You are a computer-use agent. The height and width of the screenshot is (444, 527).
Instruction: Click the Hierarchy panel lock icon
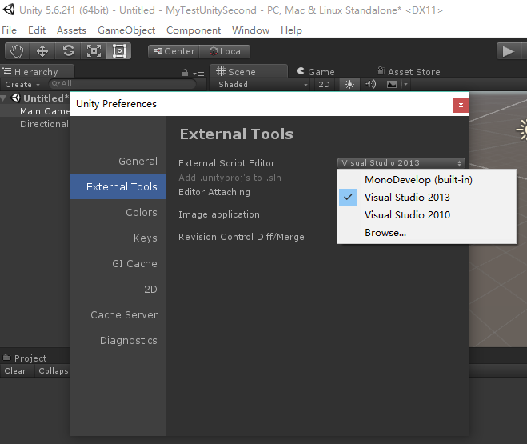pyautogui.click(x=185, y=73)
